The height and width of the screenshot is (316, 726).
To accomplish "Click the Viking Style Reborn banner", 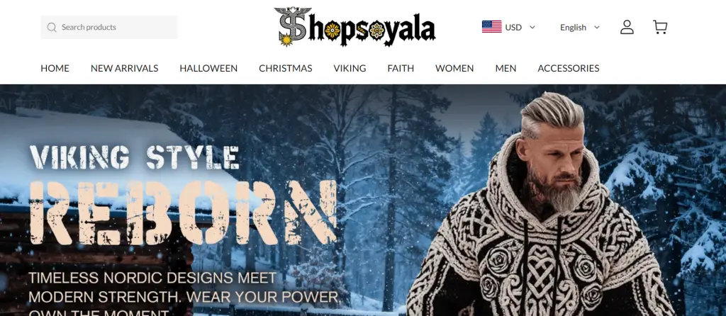I will click(363, 201).
